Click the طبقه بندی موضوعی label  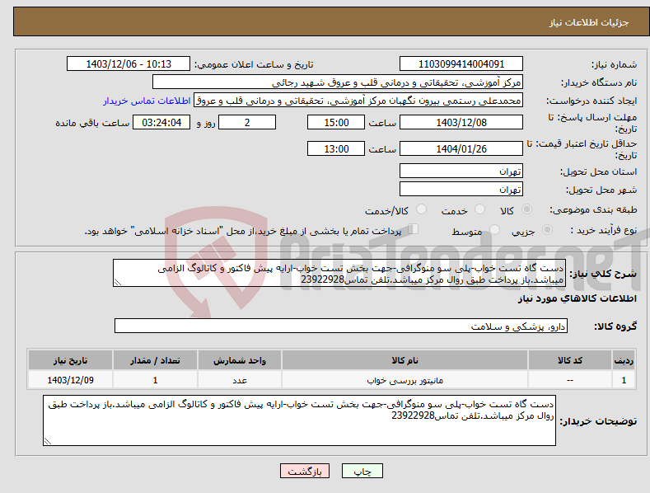tap(593, 209)
